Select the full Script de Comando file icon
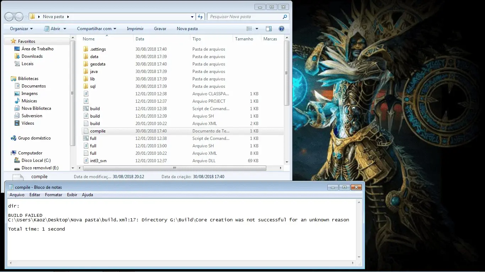 (x=86, y=138)
